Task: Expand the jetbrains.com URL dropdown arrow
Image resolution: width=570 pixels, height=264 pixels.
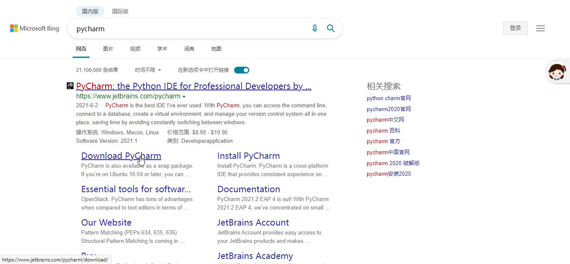Action: tap(184, 96)
